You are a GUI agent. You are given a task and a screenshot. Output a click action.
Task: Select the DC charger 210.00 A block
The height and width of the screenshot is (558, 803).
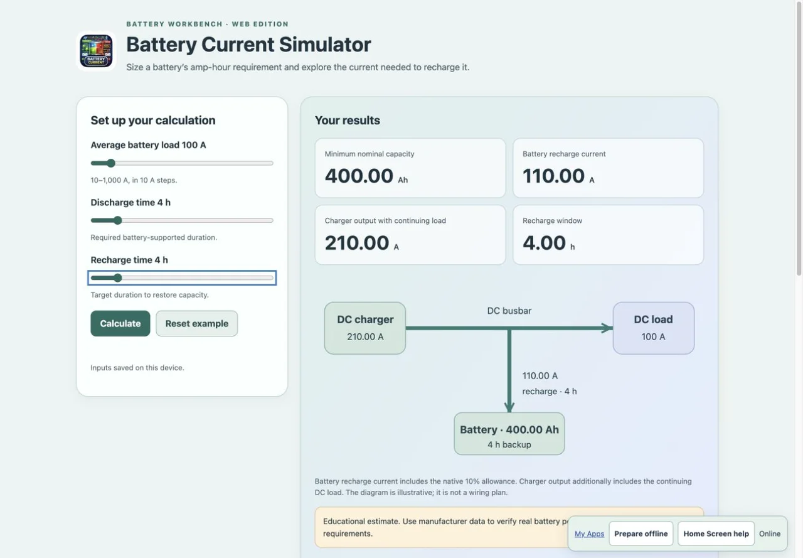[365, 328]
